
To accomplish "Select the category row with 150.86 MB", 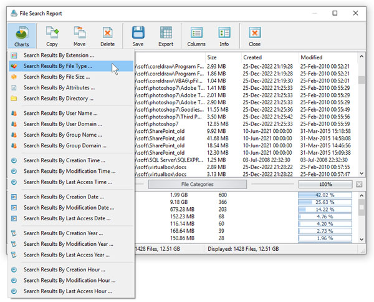I will [246, 238].
